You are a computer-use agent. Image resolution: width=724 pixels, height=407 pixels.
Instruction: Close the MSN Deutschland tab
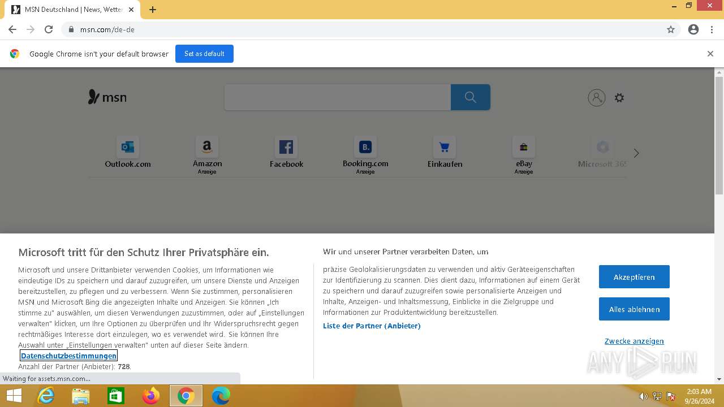pyautogui.click(x=131, y=10)
